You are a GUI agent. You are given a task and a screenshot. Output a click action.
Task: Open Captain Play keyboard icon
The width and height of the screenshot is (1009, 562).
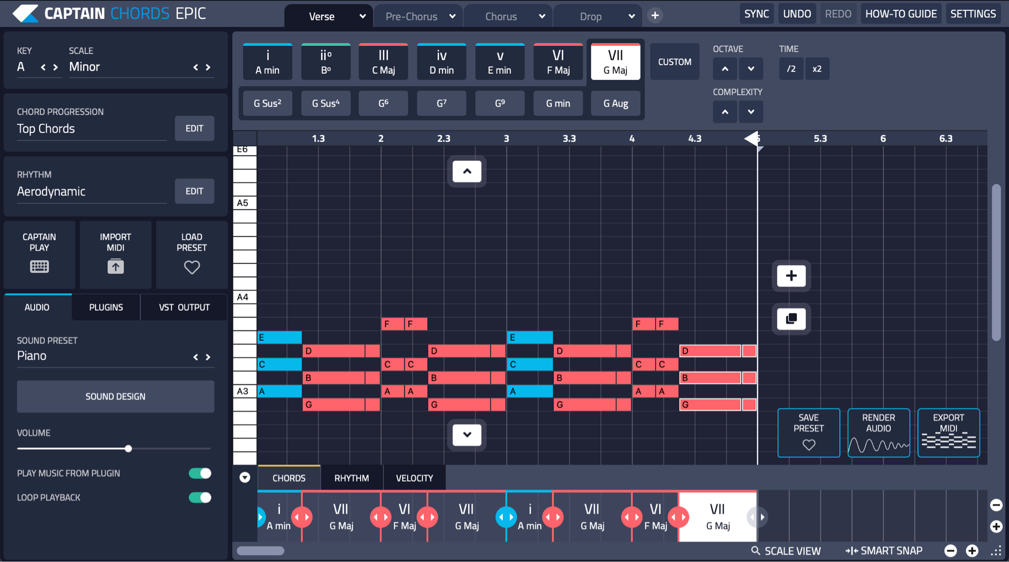tap(39, 267)
